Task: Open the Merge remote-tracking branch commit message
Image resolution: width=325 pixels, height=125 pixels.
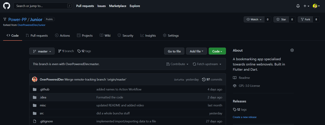Action: click(95, 79)
